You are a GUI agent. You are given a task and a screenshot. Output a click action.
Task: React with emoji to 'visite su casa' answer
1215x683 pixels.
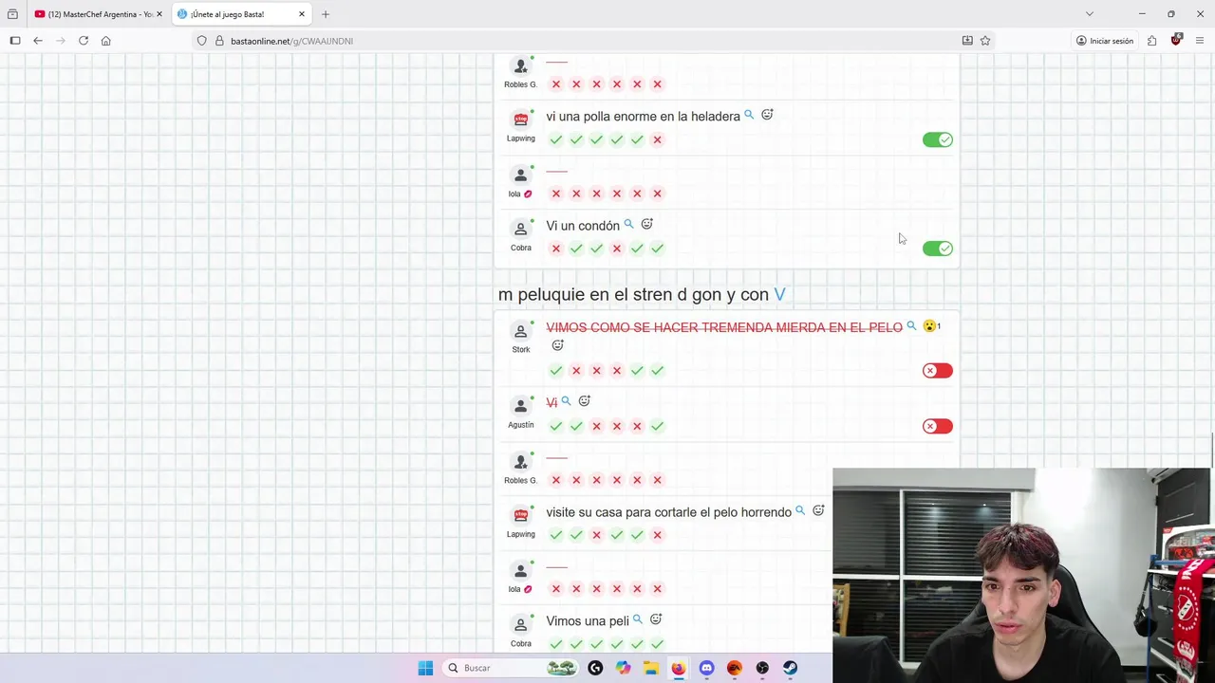pyautogui.click(x=818, y=510)
